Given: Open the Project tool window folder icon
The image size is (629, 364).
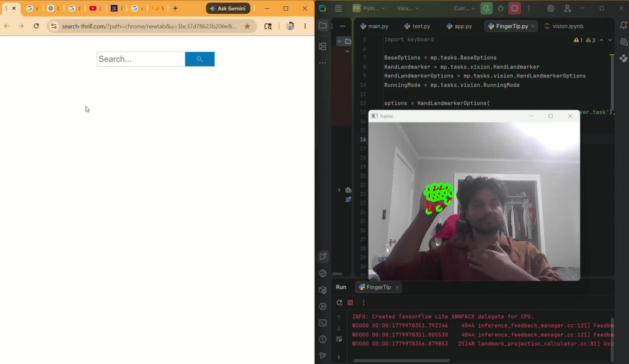Looking at the screenshot, I should (x=323, y=26).
